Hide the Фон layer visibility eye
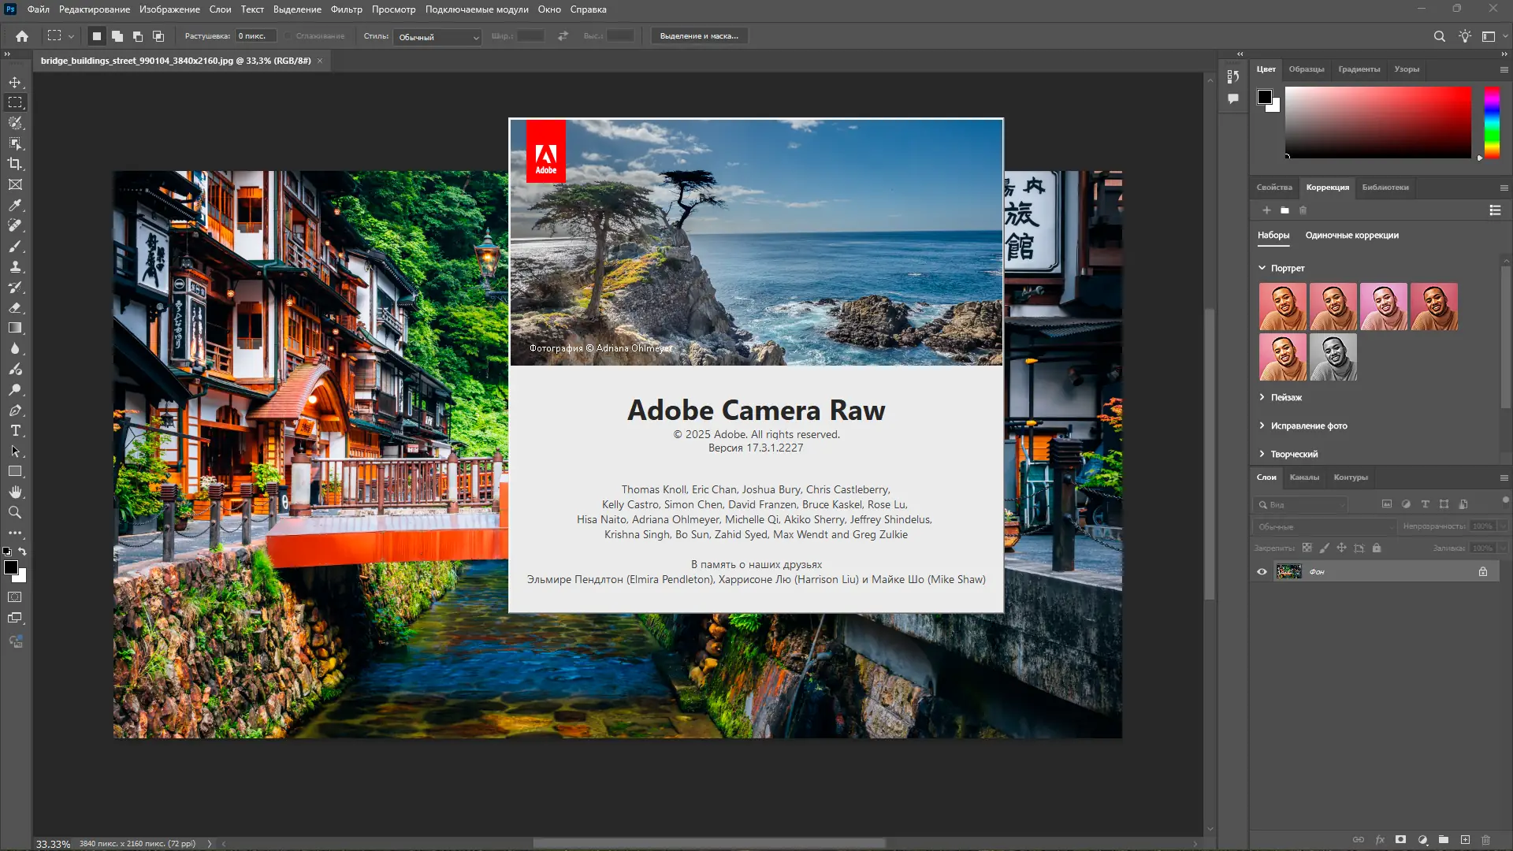 click(1262, 571)
